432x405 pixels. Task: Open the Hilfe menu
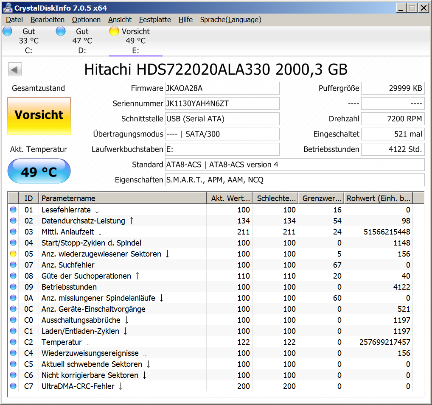coord(185,20)
